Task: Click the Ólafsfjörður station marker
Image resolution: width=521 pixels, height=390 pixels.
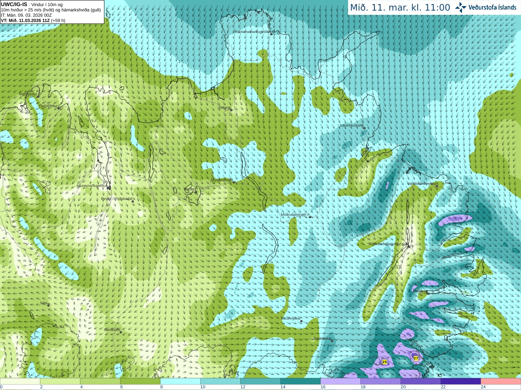Action: [59, 108]
